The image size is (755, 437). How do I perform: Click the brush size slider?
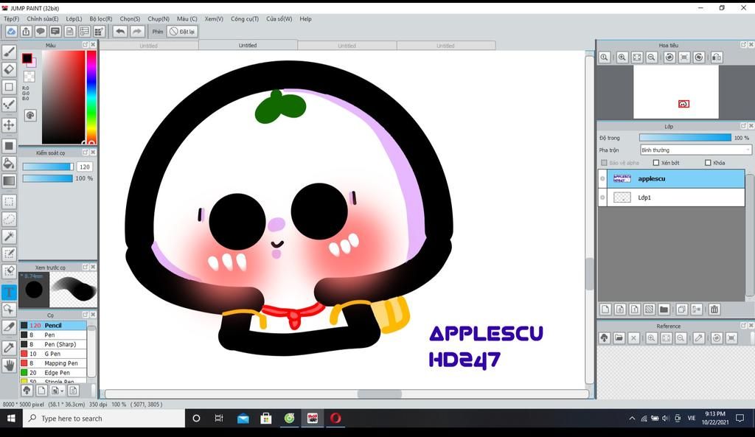click(48, 167)
